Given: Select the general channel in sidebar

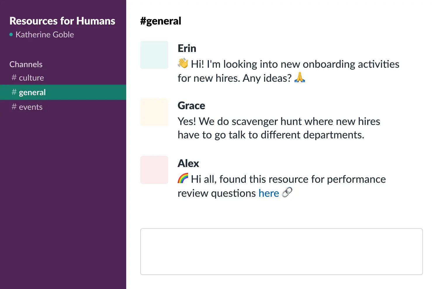Looking at the screenshot, I should (x=32, y=93).
